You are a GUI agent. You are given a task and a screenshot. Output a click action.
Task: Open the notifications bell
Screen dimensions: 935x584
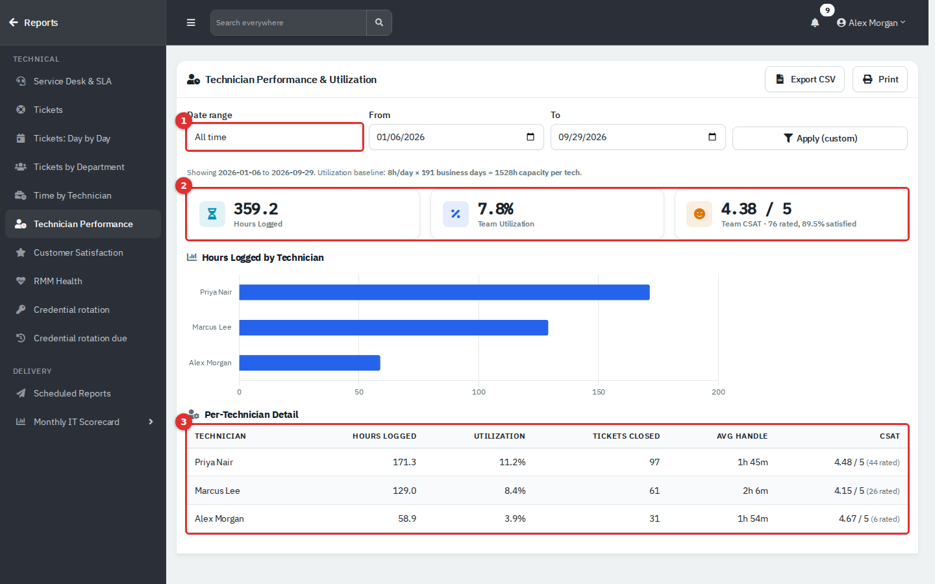[815, 23]
